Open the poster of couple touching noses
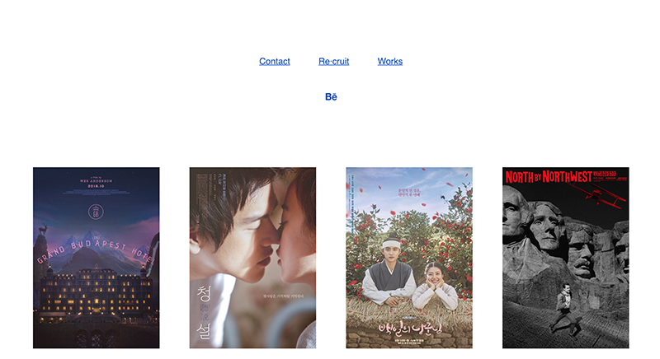The width and height of the screenshot is (660, 359). [252, 258]
